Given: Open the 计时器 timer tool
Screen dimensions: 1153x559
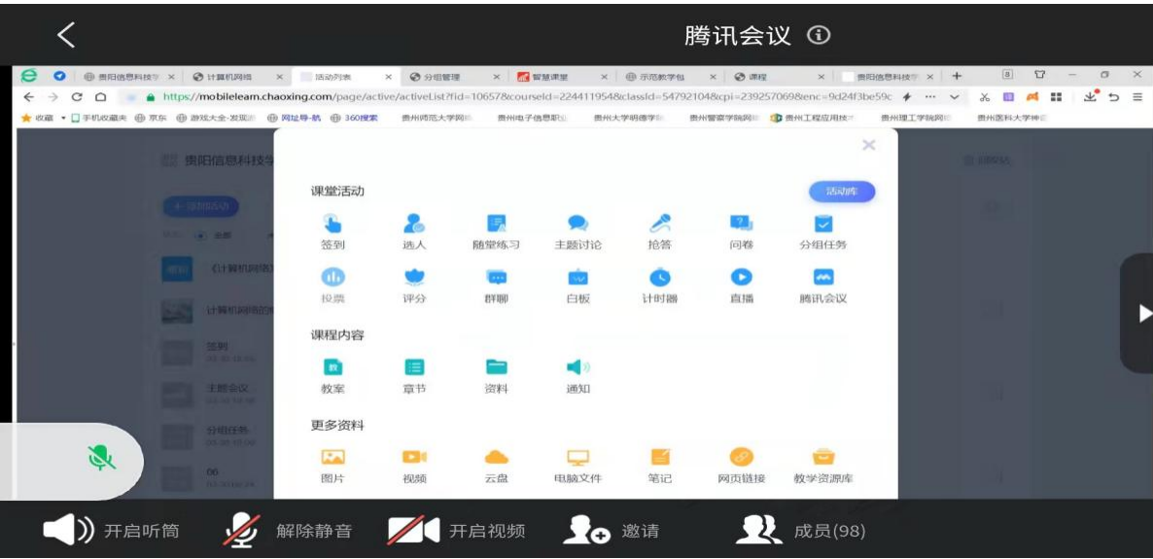Looking at the screenshot, I should tap(660, 278).
